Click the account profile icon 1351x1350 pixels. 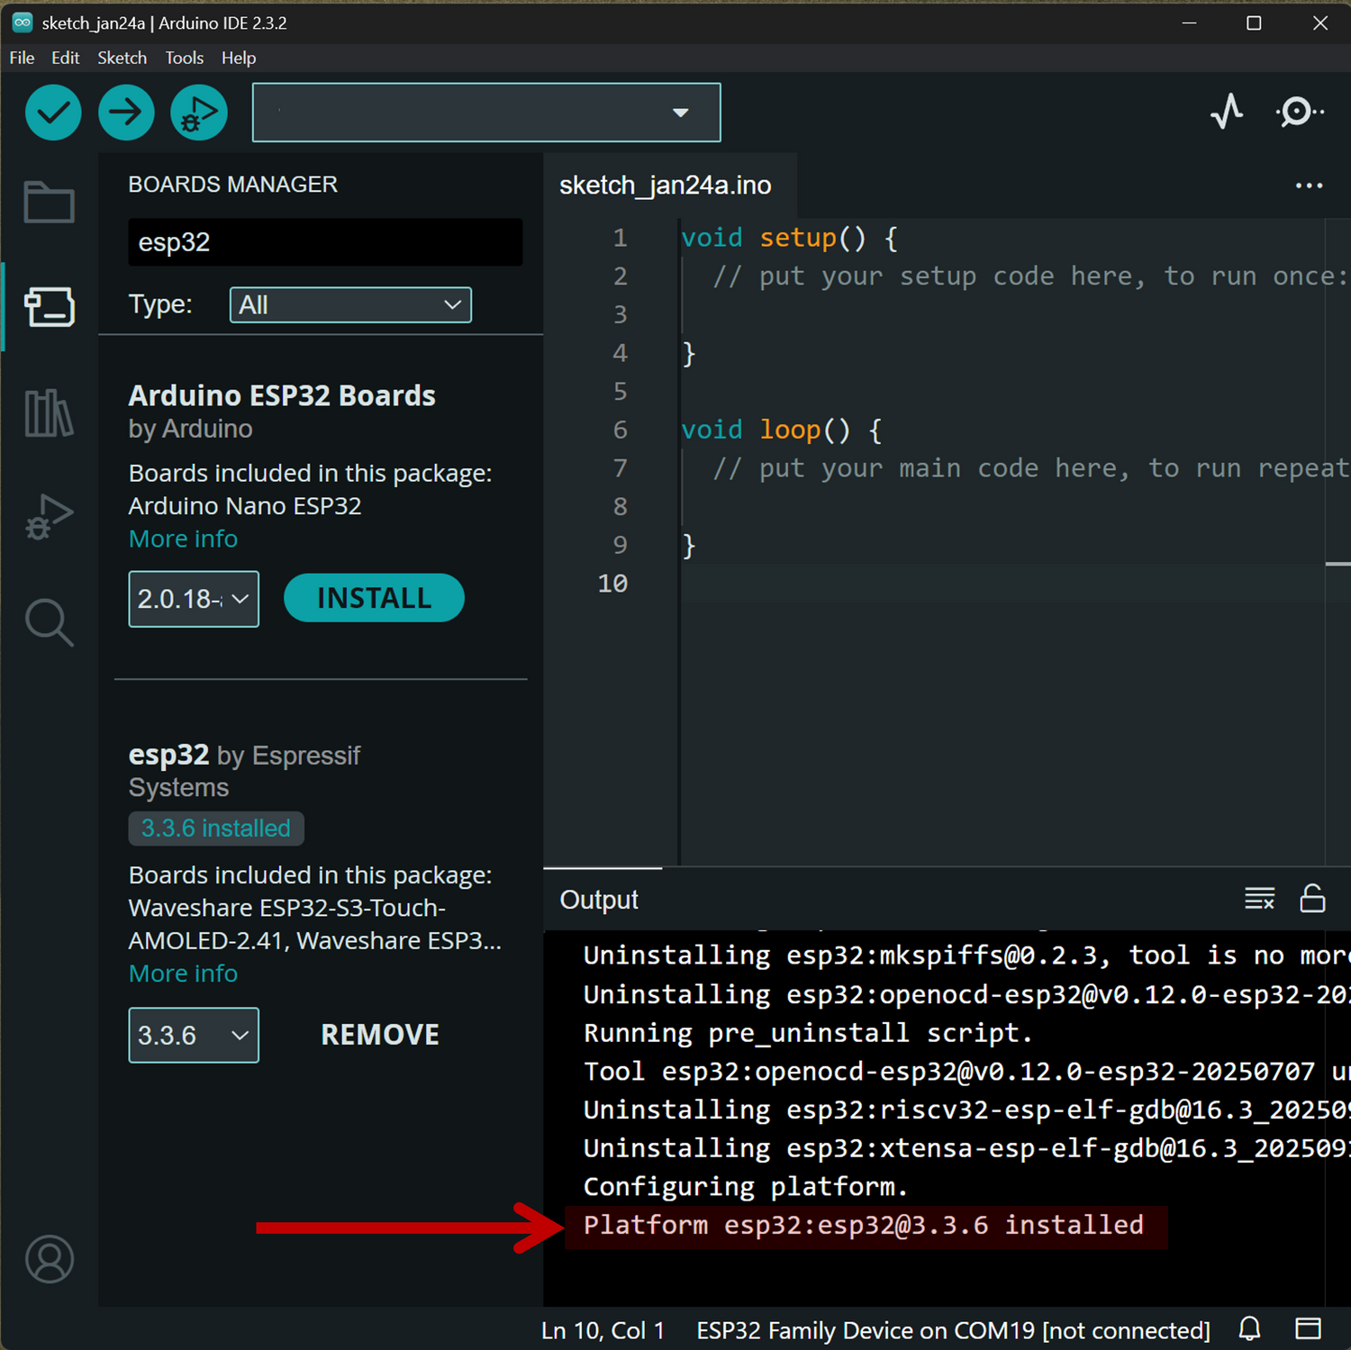(x=49, y=1258)
